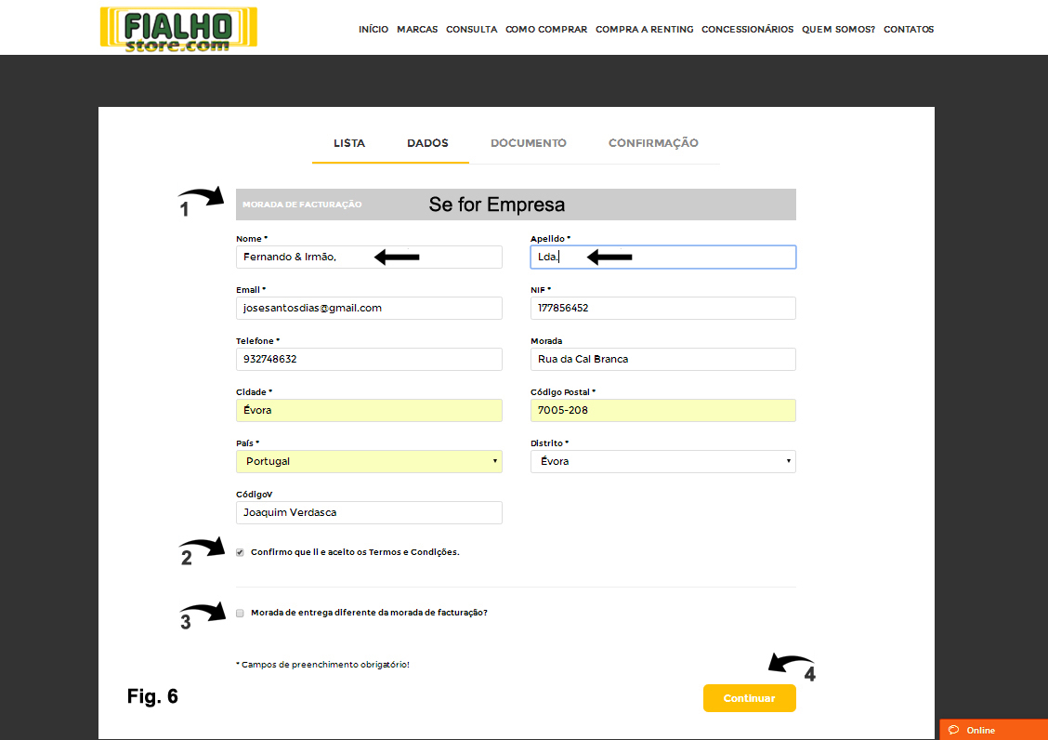Screen dimensions: 1048x740
Task: Click the CódigoV input field
Action: tap(369, 512)
